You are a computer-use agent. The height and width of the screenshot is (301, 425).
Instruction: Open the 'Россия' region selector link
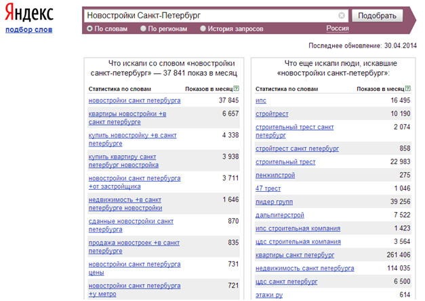pos(338,28)
